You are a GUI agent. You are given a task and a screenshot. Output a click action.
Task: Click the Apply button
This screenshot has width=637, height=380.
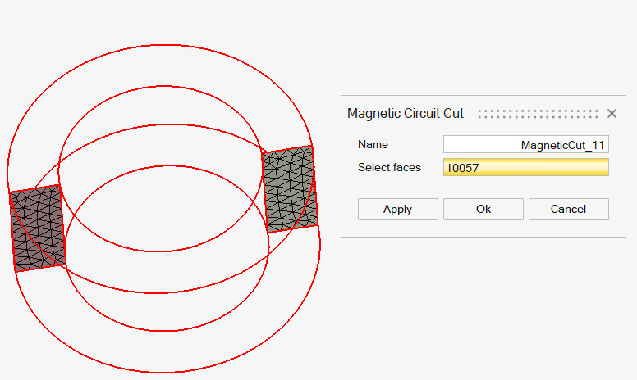pyautogui.click(x=397, y=209)
